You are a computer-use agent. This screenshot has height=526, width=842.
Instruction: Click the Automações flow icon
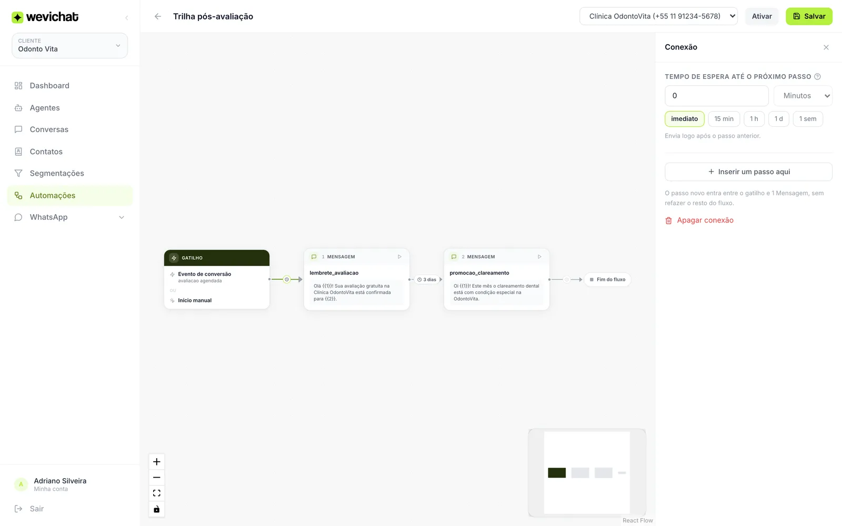click(x=18, y=195)
